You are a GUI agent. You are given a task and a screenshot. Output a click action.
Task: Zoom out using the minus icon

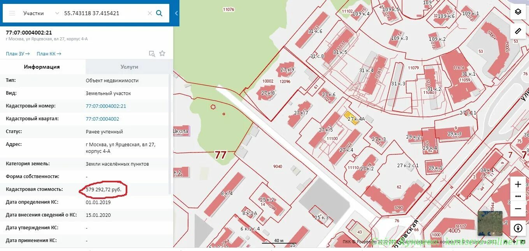(x=518, y=209)
